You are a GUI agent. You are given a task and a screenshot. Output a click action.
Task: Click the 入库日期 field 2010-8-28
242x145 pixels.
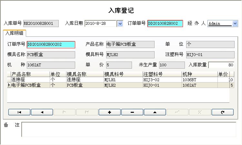[100, 24]
